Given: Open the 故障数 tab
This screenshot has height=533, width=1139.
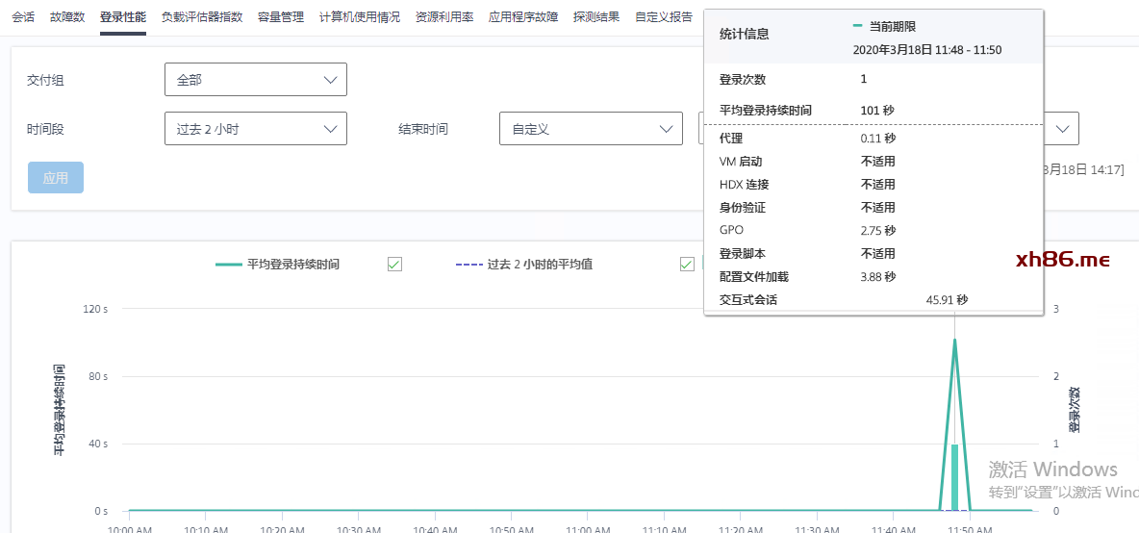Looking at the screenshot, I should (x=67, y=17).
